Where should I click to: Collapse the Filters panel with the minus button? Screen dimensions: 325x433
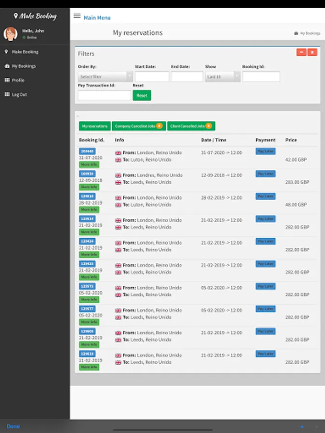301,52
